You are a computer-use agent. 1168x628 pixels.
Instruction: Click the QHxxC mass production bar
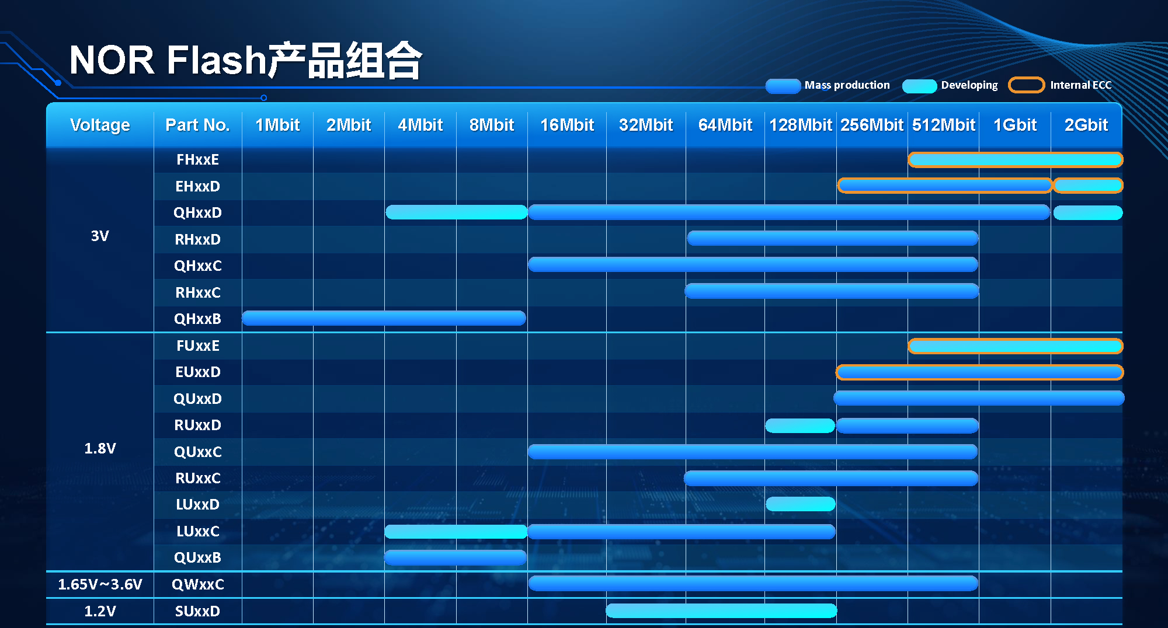point(753,264)
